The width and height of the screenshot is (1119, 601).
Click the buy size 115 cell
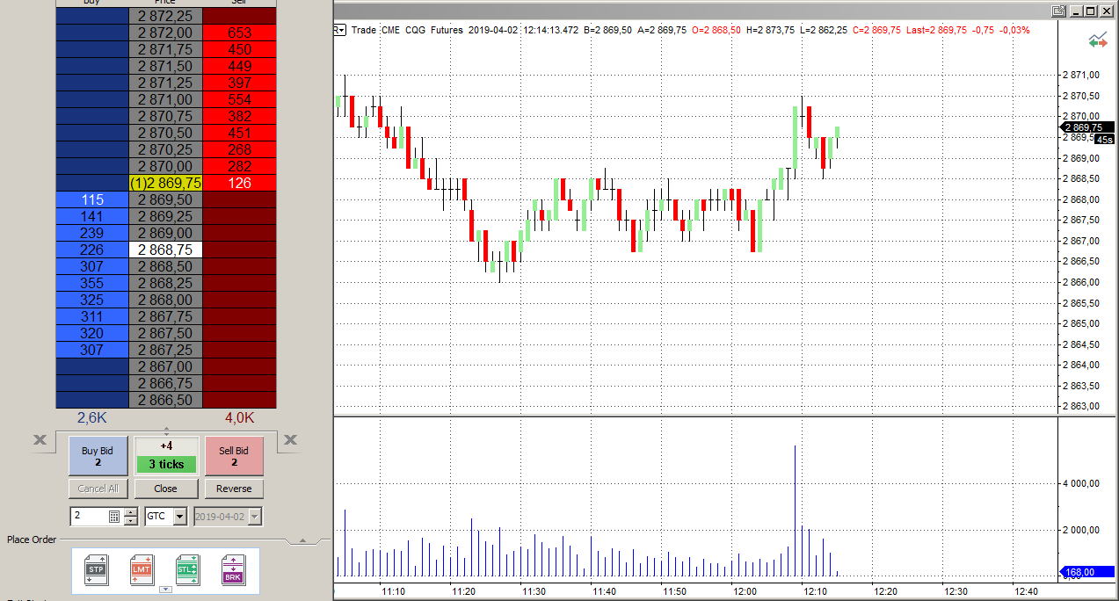(x=92, y=199)
